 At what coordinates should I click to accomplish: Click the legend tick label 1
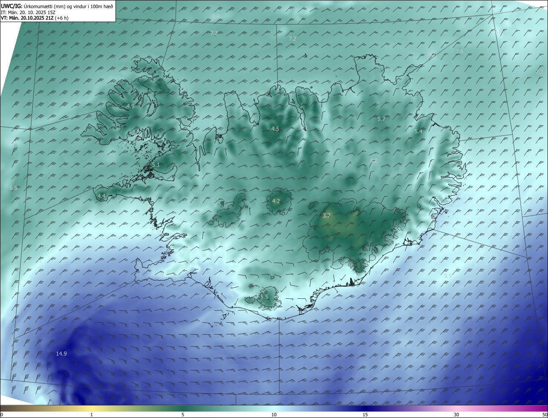click(x=92, y=415)
